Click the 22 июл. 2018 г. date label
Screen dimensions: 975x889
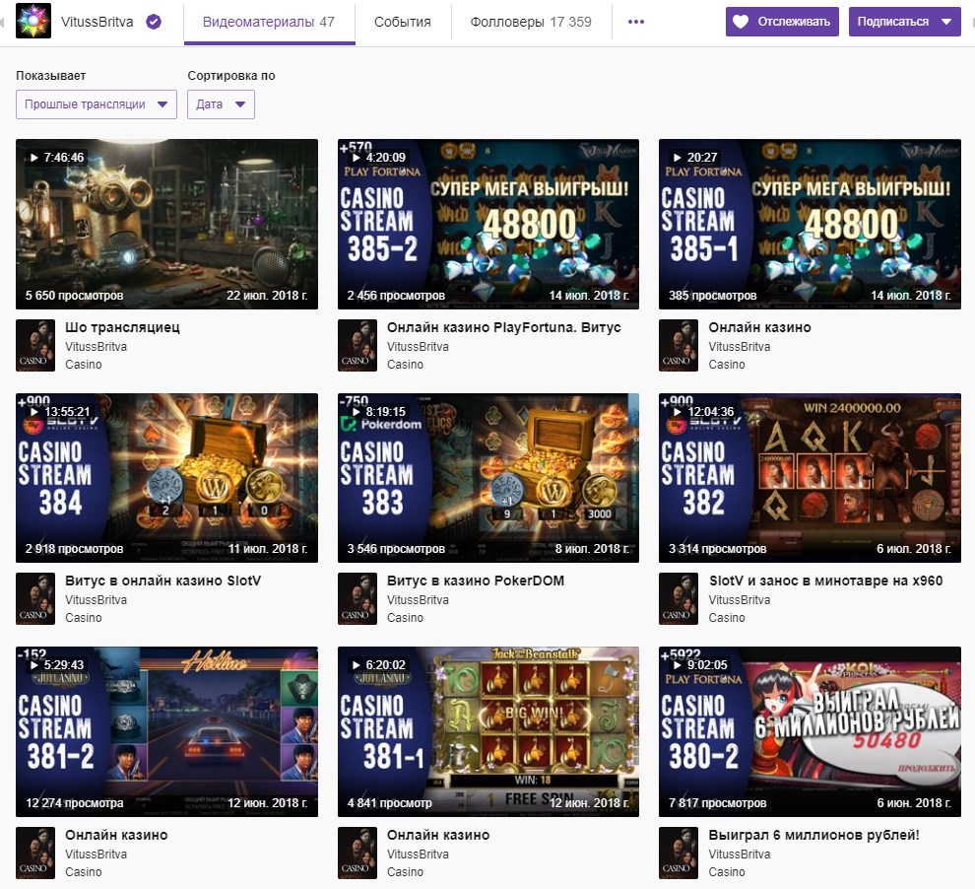[267, 296]
